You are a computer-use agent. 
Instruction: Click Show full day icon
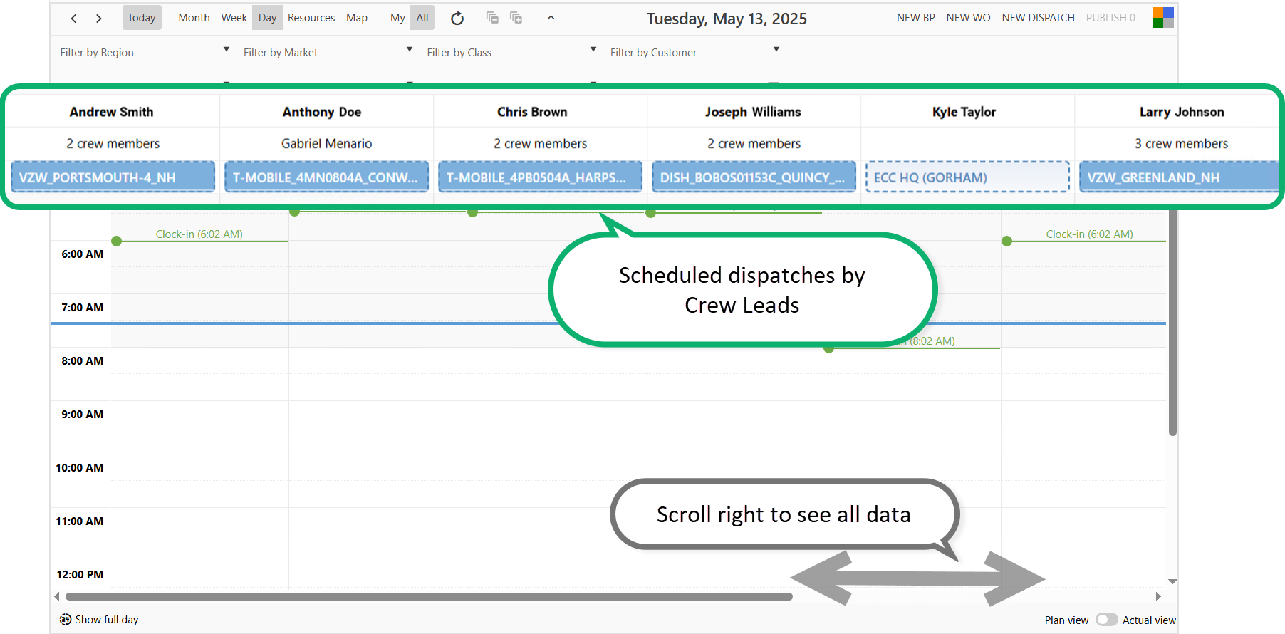[66, 620]
